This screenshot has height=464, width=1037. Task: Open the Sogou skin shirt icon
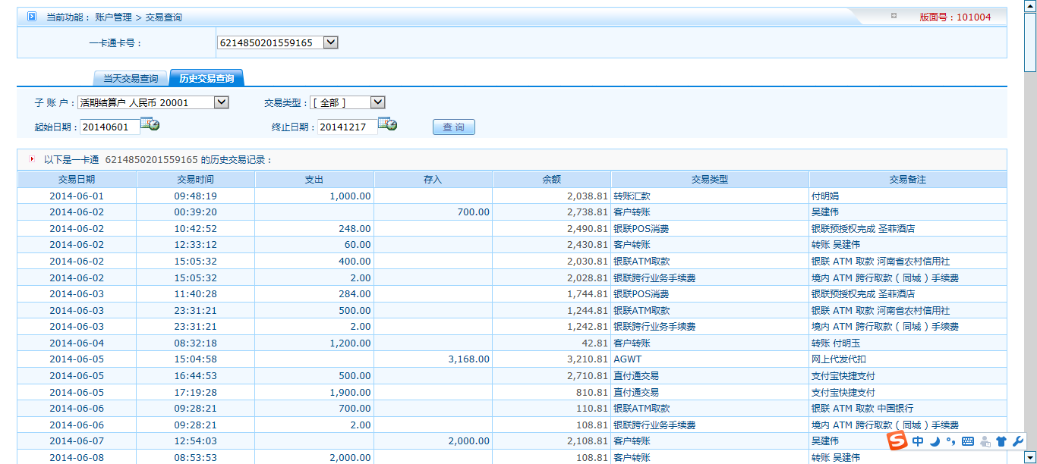click(1001, 441)
